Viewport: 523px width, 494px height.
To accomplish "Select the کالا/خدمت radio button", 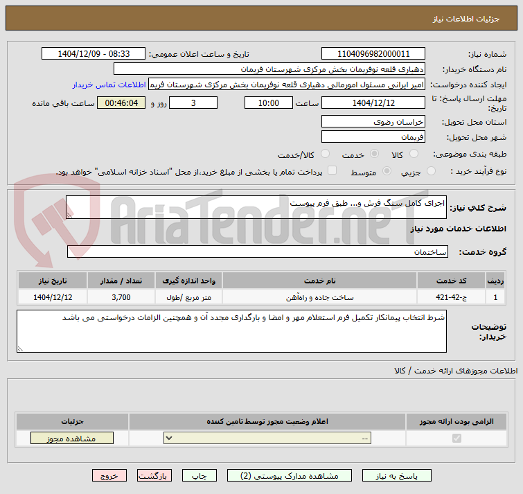I will (325, 154).
